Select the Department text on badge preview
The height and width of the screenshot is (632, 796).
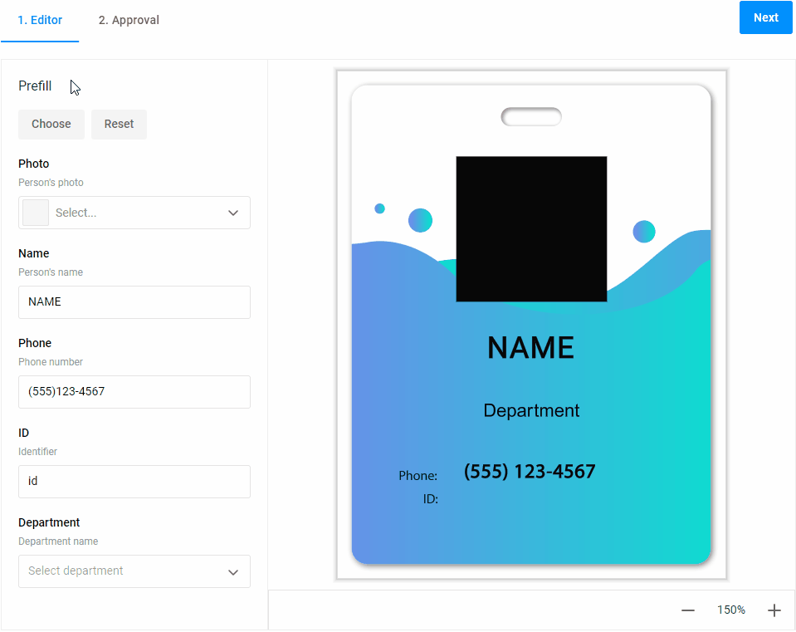(x=531, y=410)
